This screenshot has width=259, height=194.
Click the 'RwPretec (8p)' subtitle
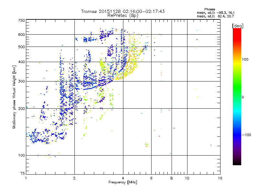coord(123,16)
